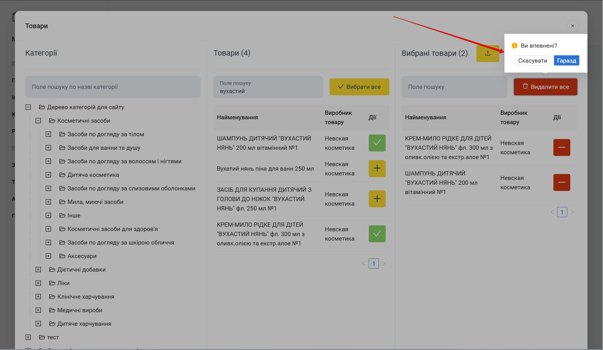Screen dimensions: 603x350
Task: Add ЗАСІБ ДЛЯ КУПАННЯ ДИТЯЧИЙ product with plus
Action: (x=377, y=199)
